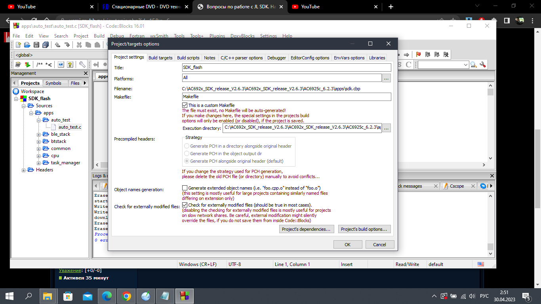Open the search text combo box dropdown

(466, 65)
